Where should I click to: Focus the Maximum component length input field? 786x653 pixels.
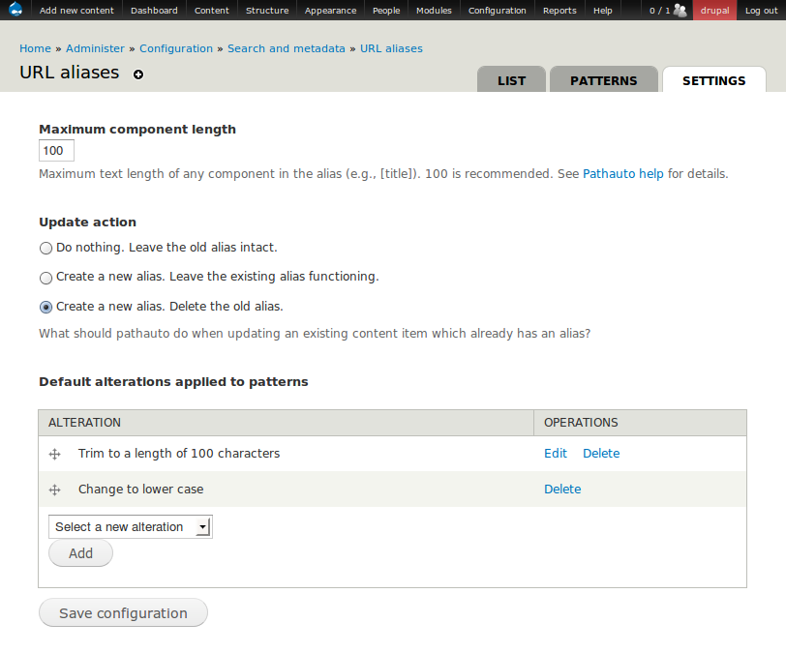(x=57, y=151)
